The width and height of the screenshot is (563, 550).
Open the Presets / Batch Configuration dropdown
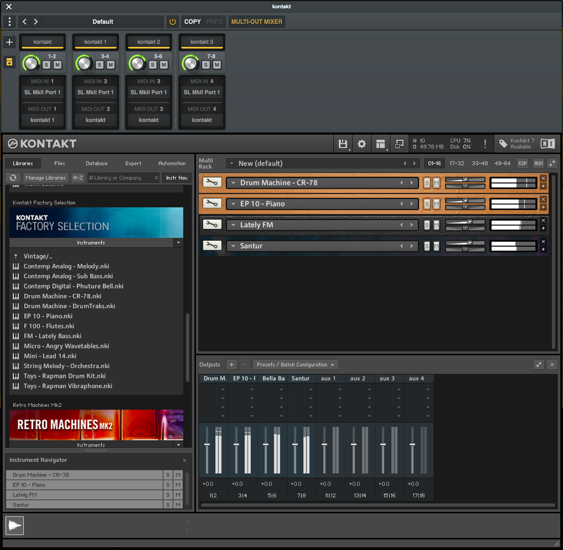coord(295,364)
